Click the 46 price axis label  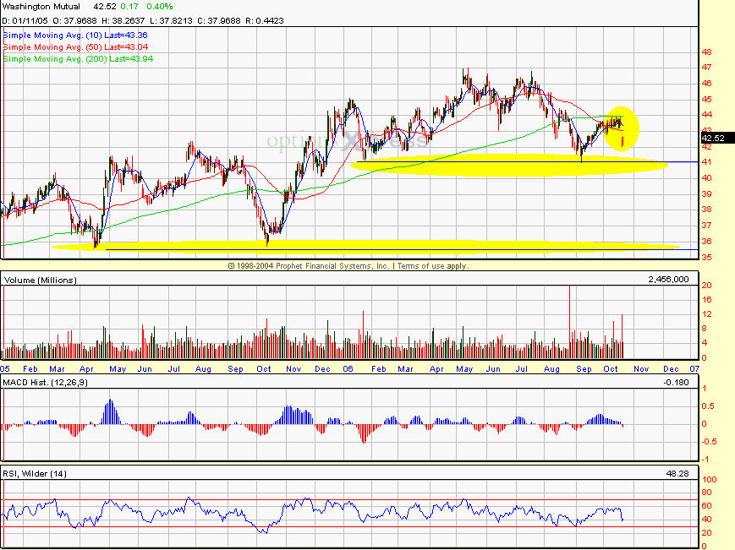click(x=707, y=84)
